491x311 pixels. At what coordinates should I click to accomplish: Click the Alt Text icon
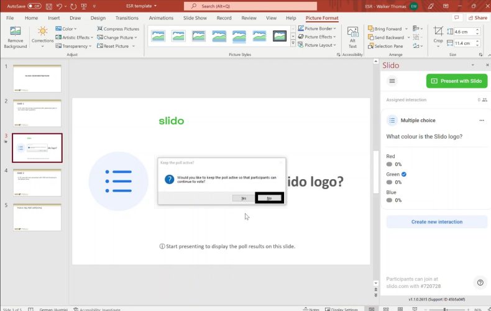pos(352,36)
